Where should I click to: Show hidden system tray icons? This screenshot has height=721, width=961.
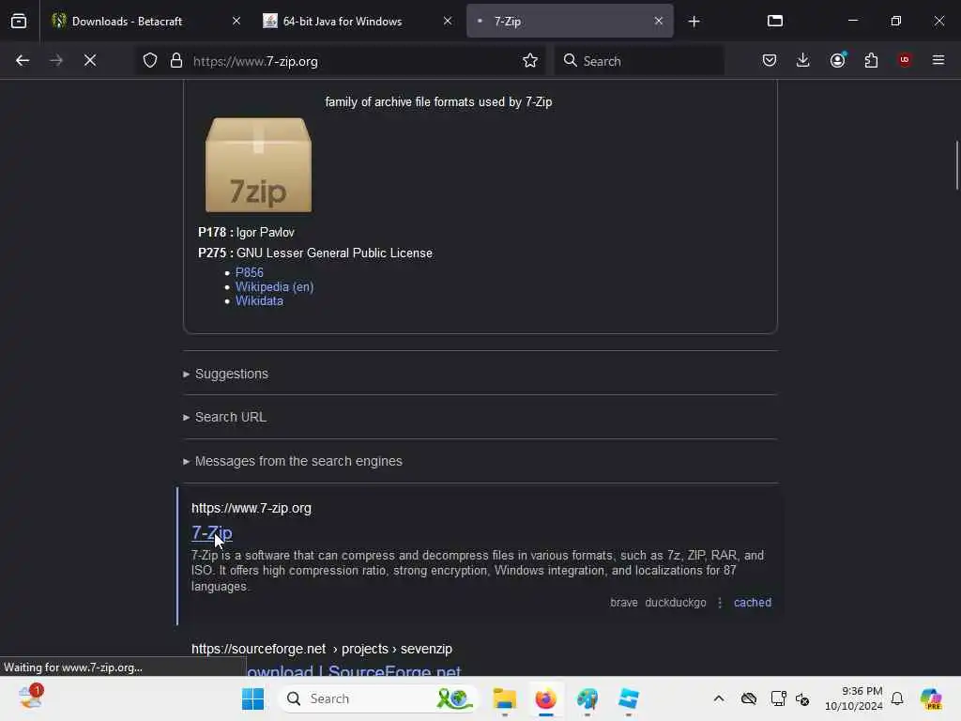click(719, 698)
